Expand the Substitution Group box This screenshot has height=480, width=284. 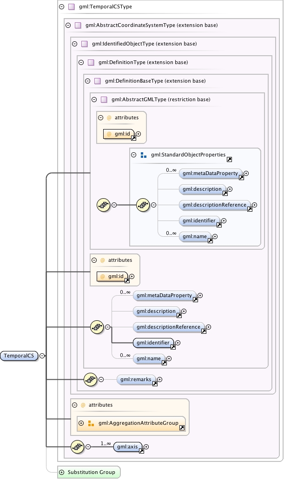tap(61, 473)
